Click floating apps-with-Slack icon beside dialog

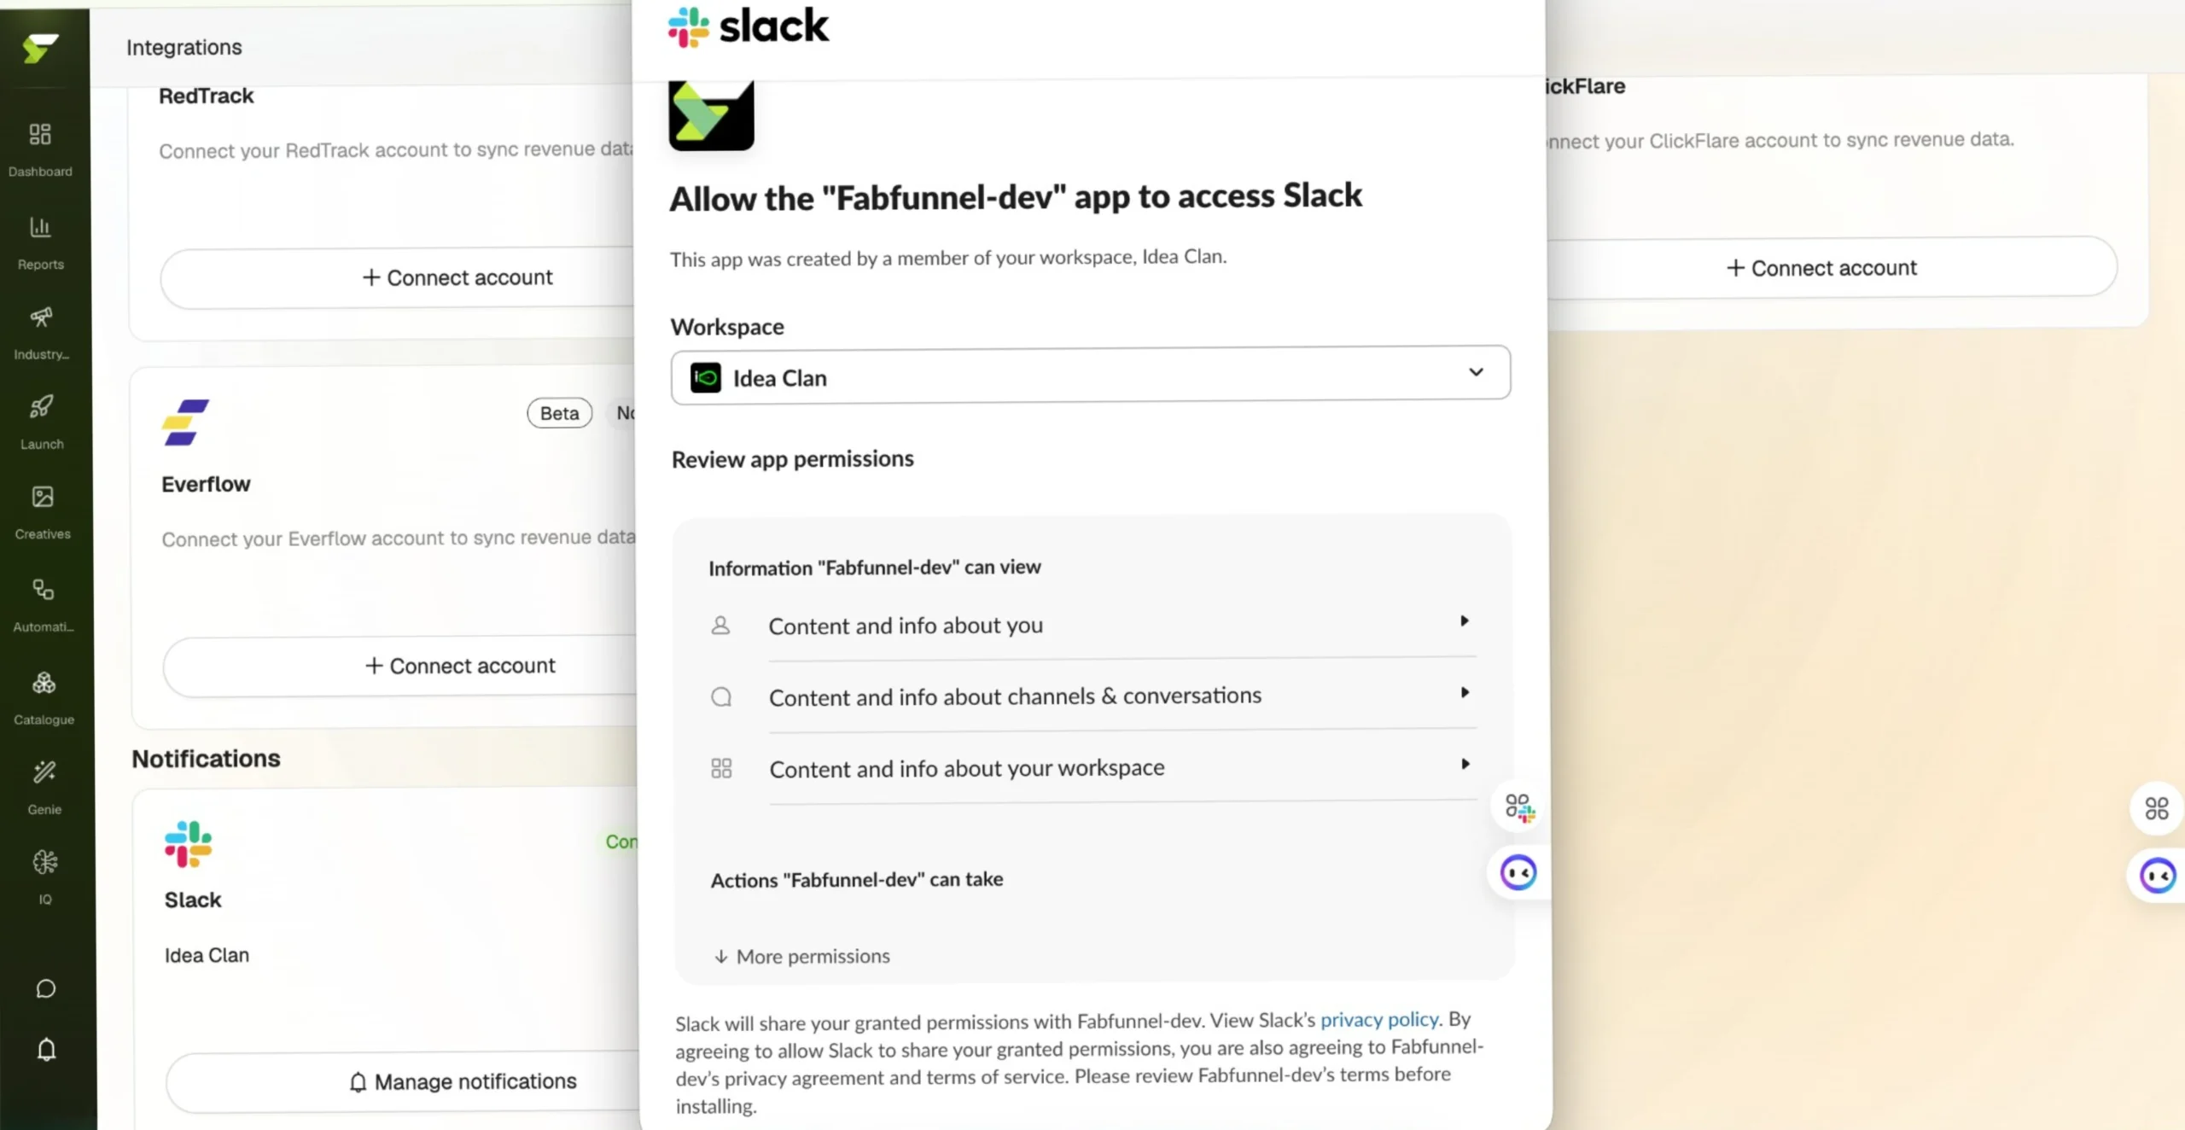[1520, 807]
